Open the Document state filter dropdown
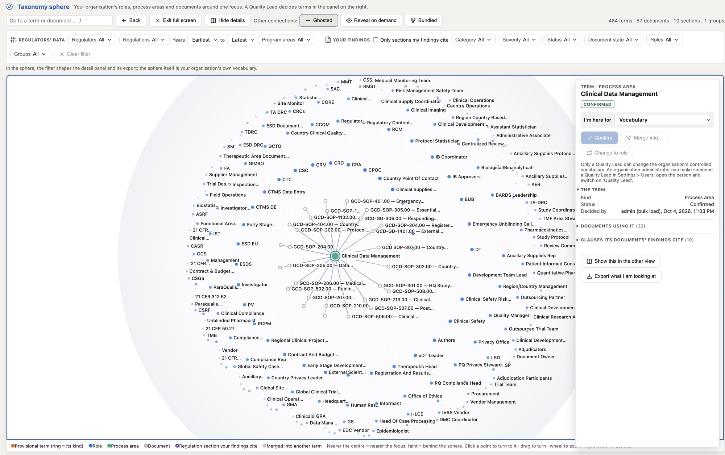The image size is (725, 455). pyautogui.click(x=614, y=40)
